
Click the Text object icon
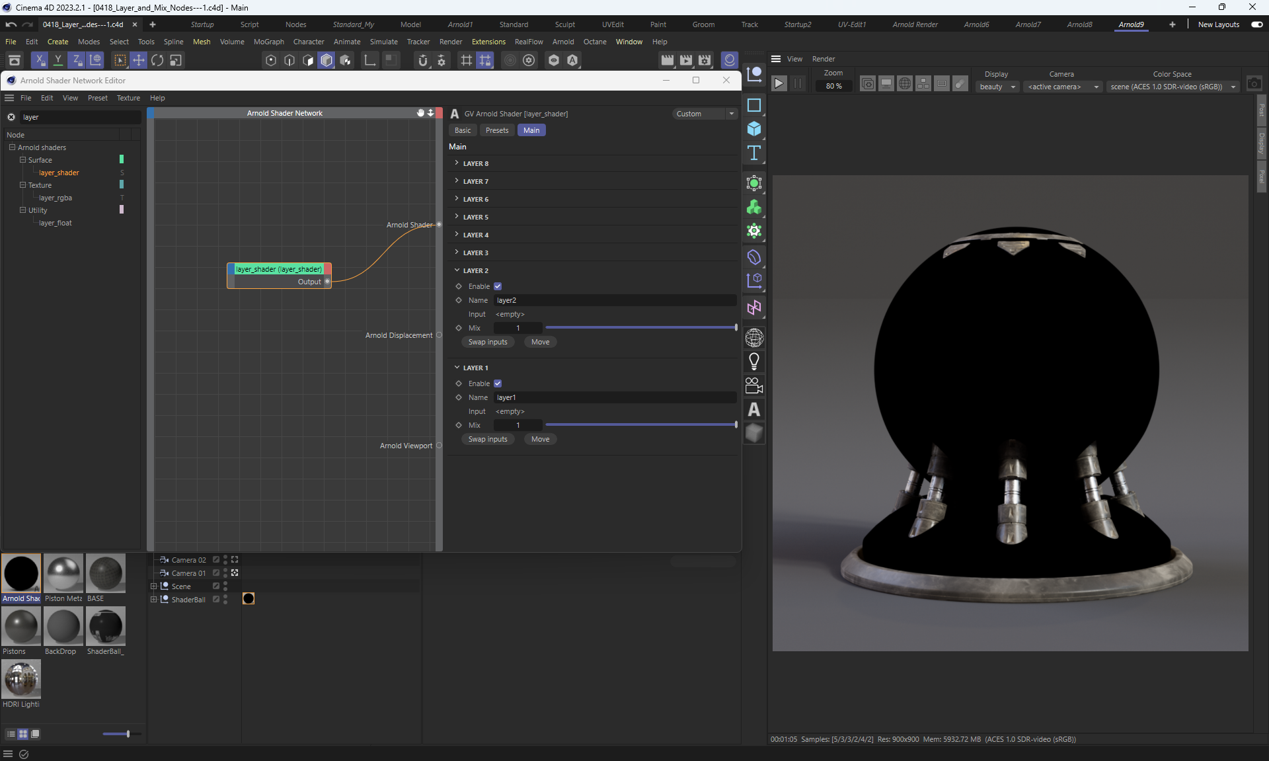(x=753, y=153)
